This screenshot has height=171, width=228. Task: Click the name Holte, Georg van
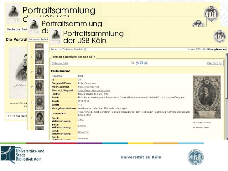pyautogui.click(x=87, y=83)
